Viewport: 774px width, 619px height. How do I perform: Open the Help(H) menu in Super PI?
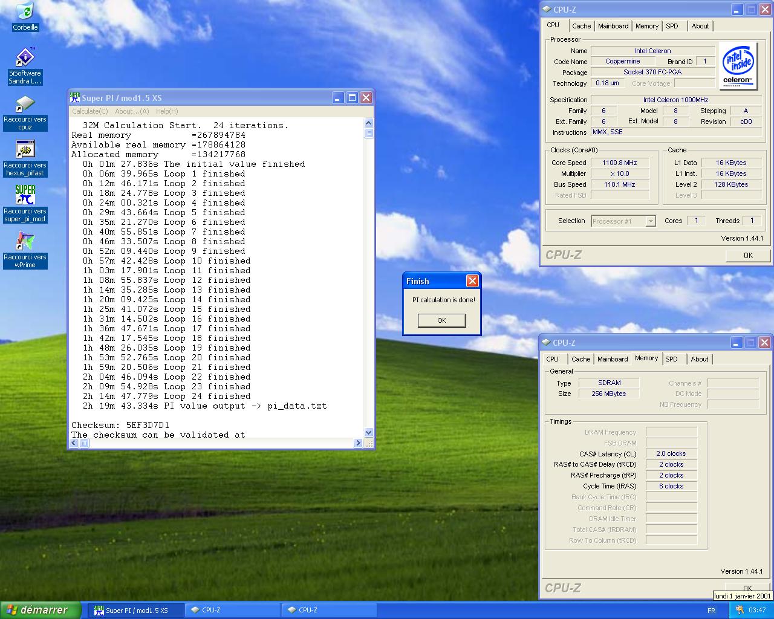click(167, 111)
